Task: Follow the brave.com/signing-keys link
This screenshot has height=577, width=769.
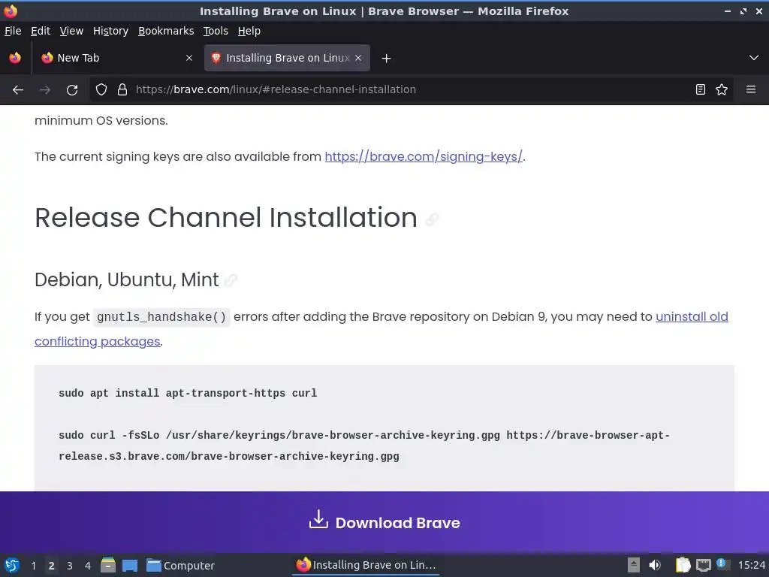Action: coord(424,156)
